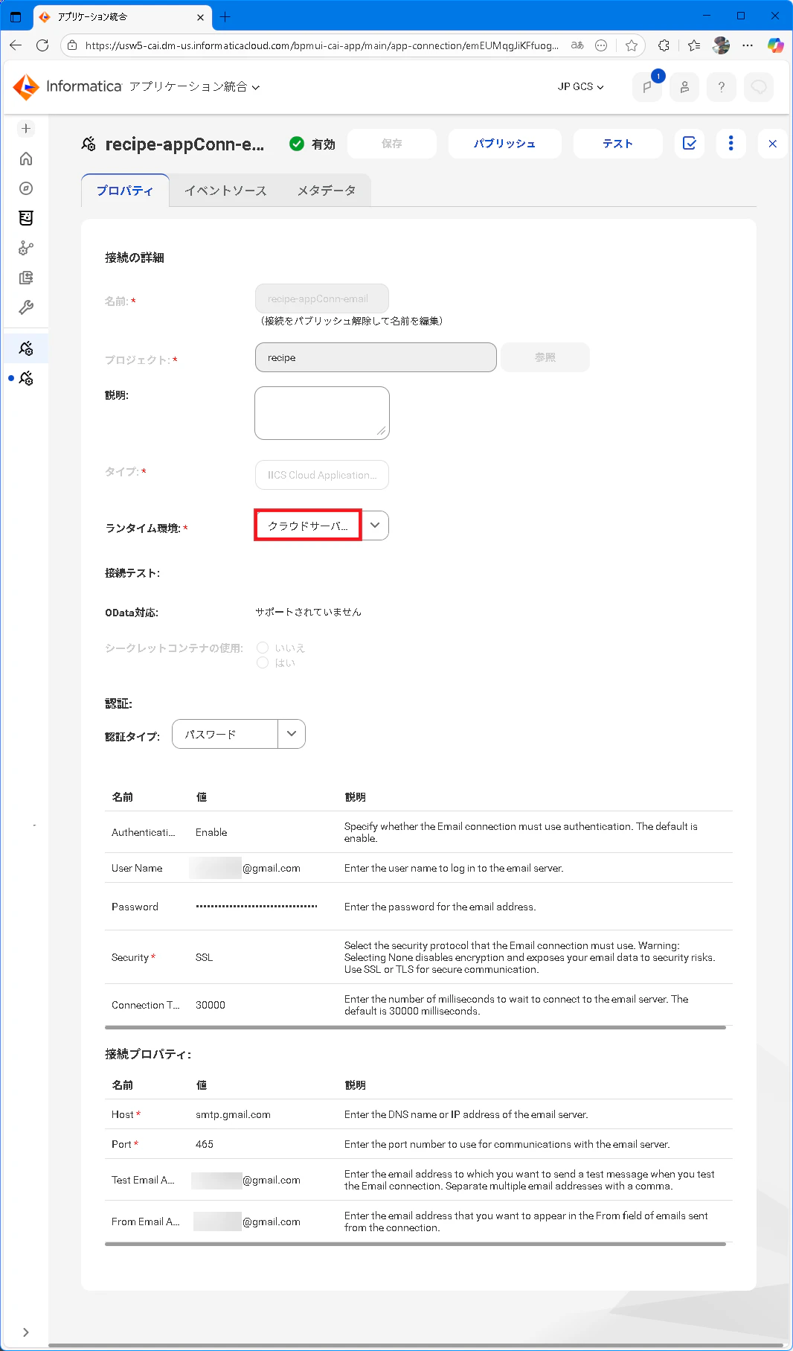Reload the browser page
This screenshot has height=1351, width=793.
tap(42, 45)
